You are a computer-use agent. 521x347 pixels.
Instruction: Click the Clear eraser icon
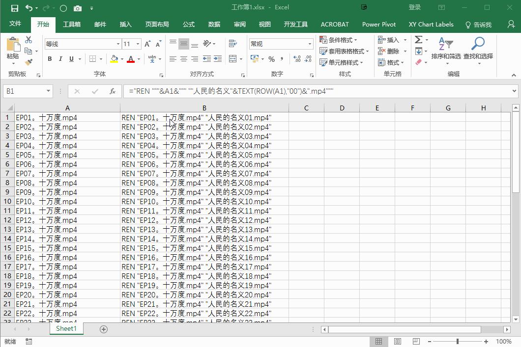(x=419, y=62)
